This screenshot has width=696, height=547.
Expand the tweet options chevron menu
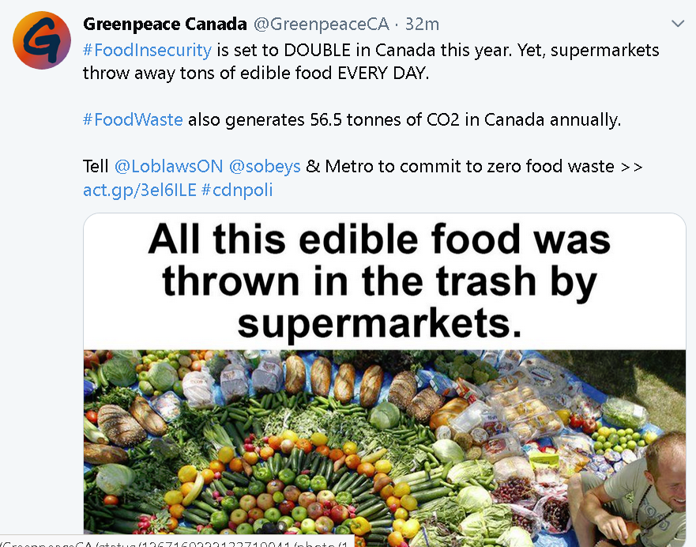[677, 24]
